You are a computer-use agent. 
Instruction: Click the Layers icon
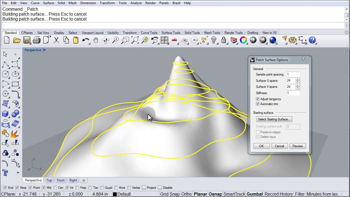(234, 40)
